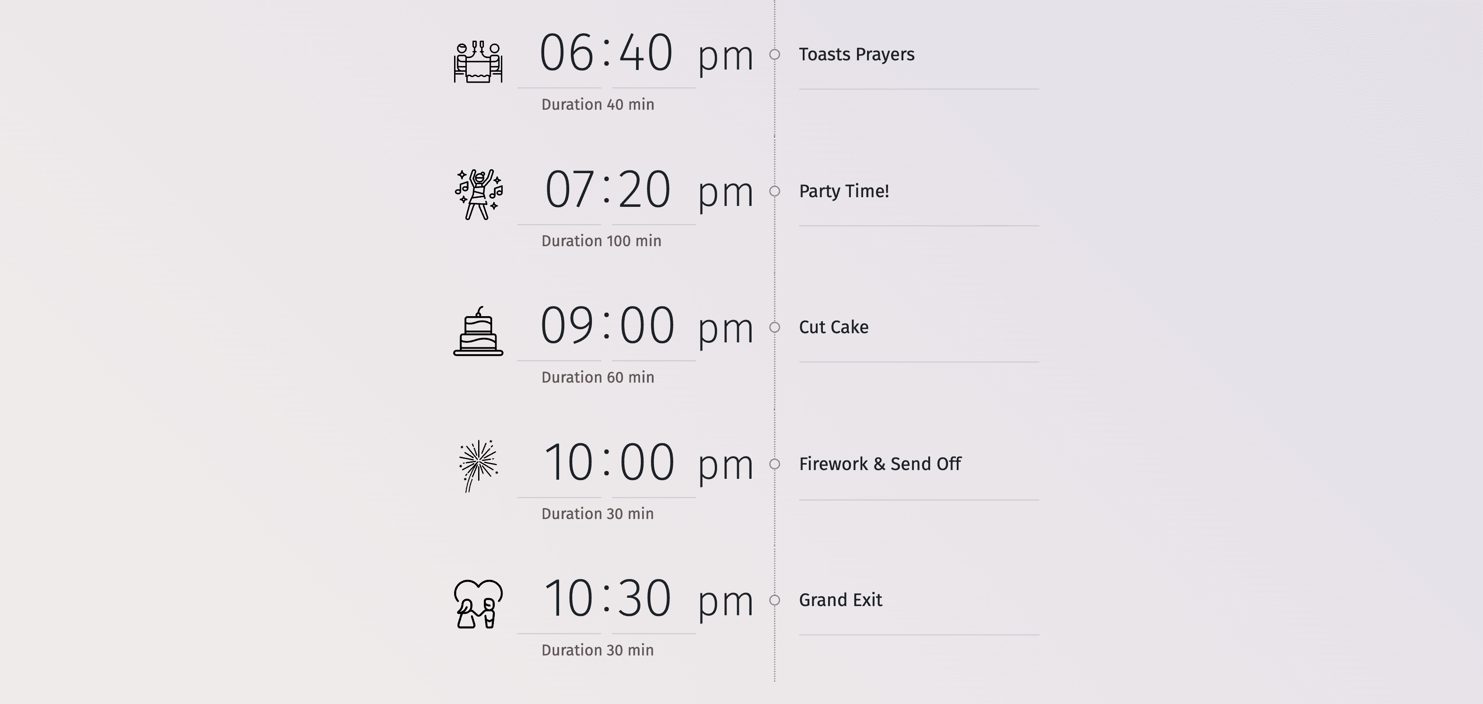Viewport: 1483px width, 704px height.
Task: Click the vertical timeline connector line
Action: pos(776,352)
